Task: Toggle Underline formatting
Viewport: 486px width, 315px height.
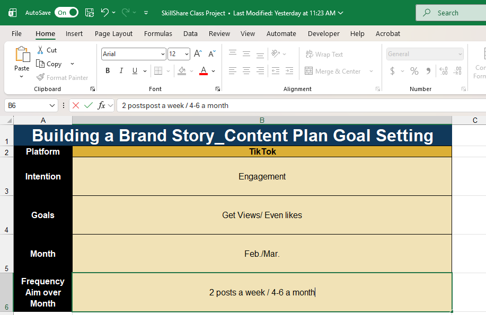Action: coord(135,71)
